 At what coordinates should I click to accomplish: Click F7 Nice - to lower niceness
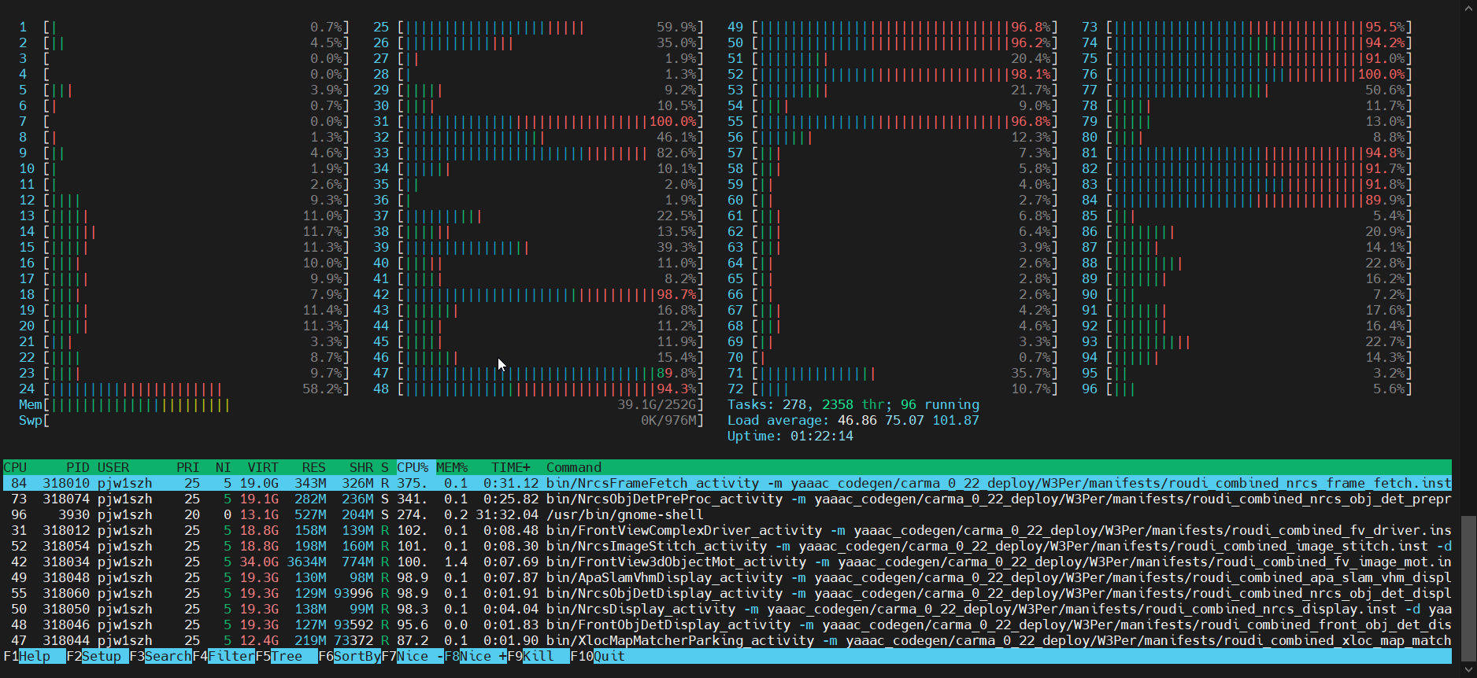point(412,656)
